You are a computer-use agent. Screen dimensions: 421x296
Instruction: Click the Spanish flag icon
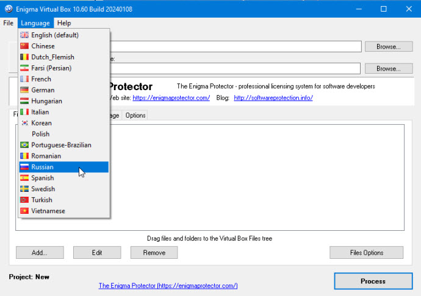pyautogui.click(x=24, y=178)
